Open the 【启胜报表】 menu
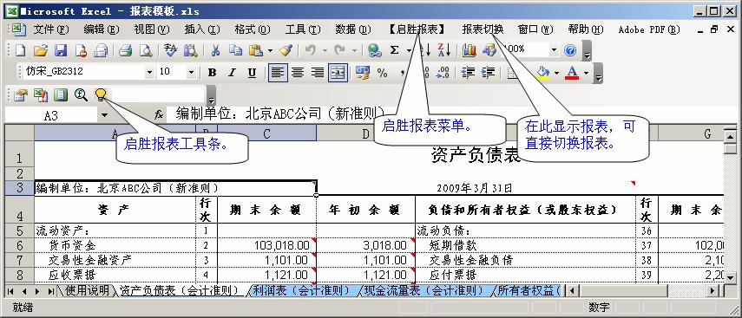Screen dimensions: 742x318 [417, 29]
